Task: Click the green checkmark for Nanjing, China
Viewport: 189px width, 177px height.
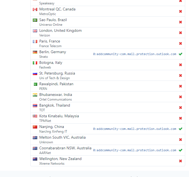Action: 181,129
